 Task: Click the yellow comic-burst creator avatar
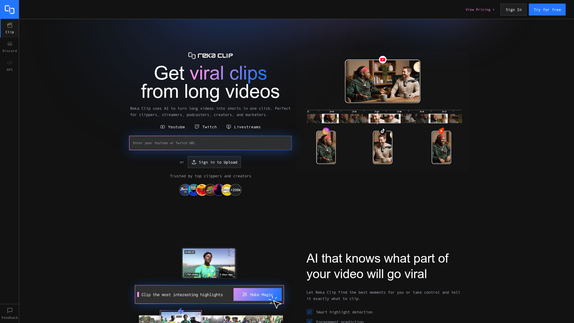click(227, 190)
